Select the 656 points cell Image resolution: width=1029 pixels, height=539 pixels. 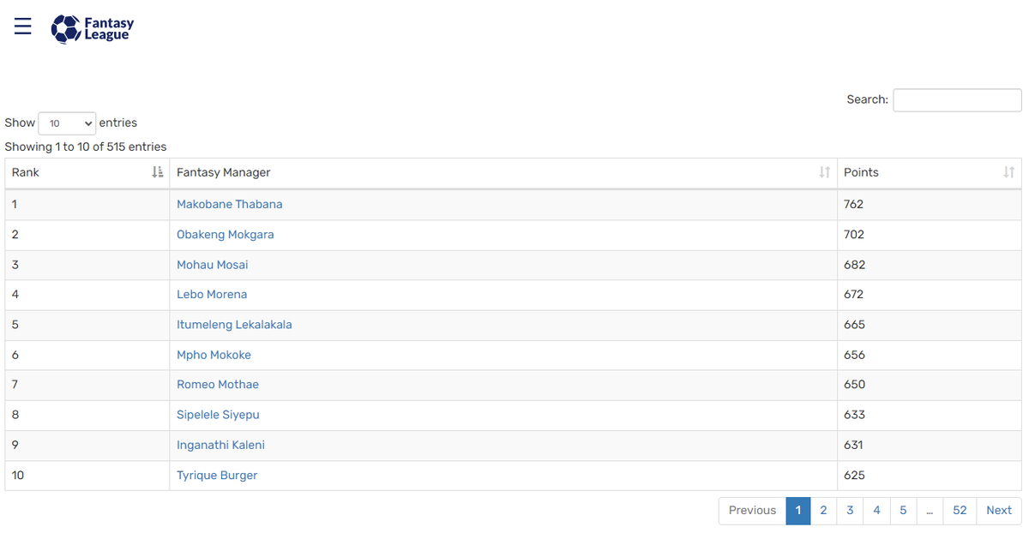click(930, 355)
